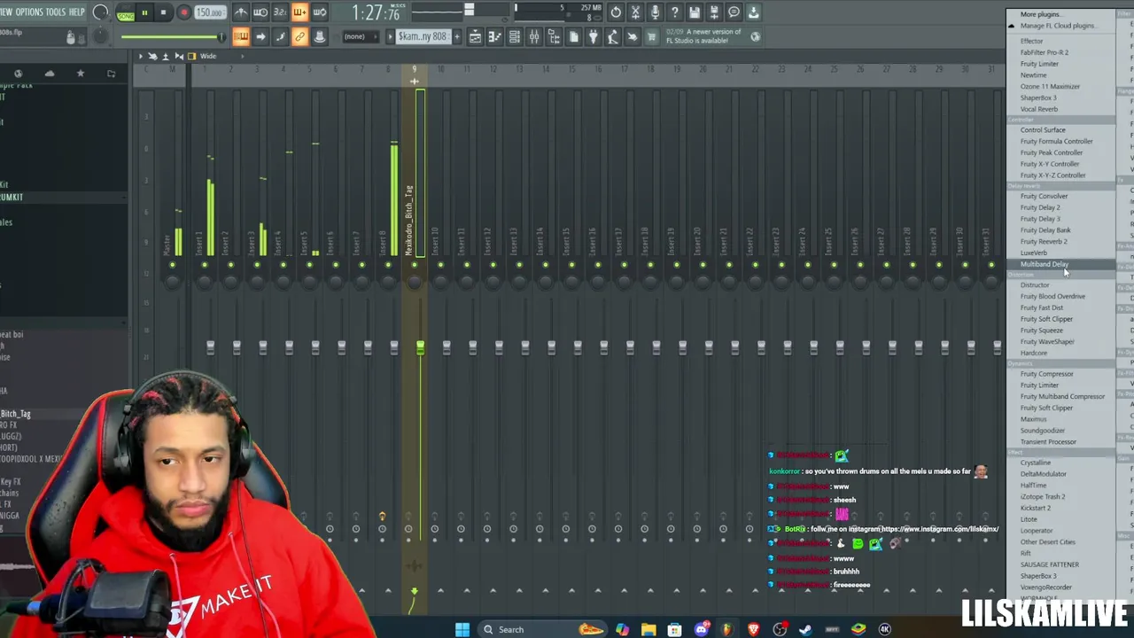Toggle wait for input before recording

(x=260, y=12)
